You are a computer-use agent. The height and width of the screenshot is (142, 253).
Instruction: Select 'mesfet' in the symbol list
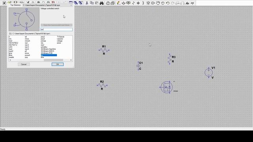point(11,57)
